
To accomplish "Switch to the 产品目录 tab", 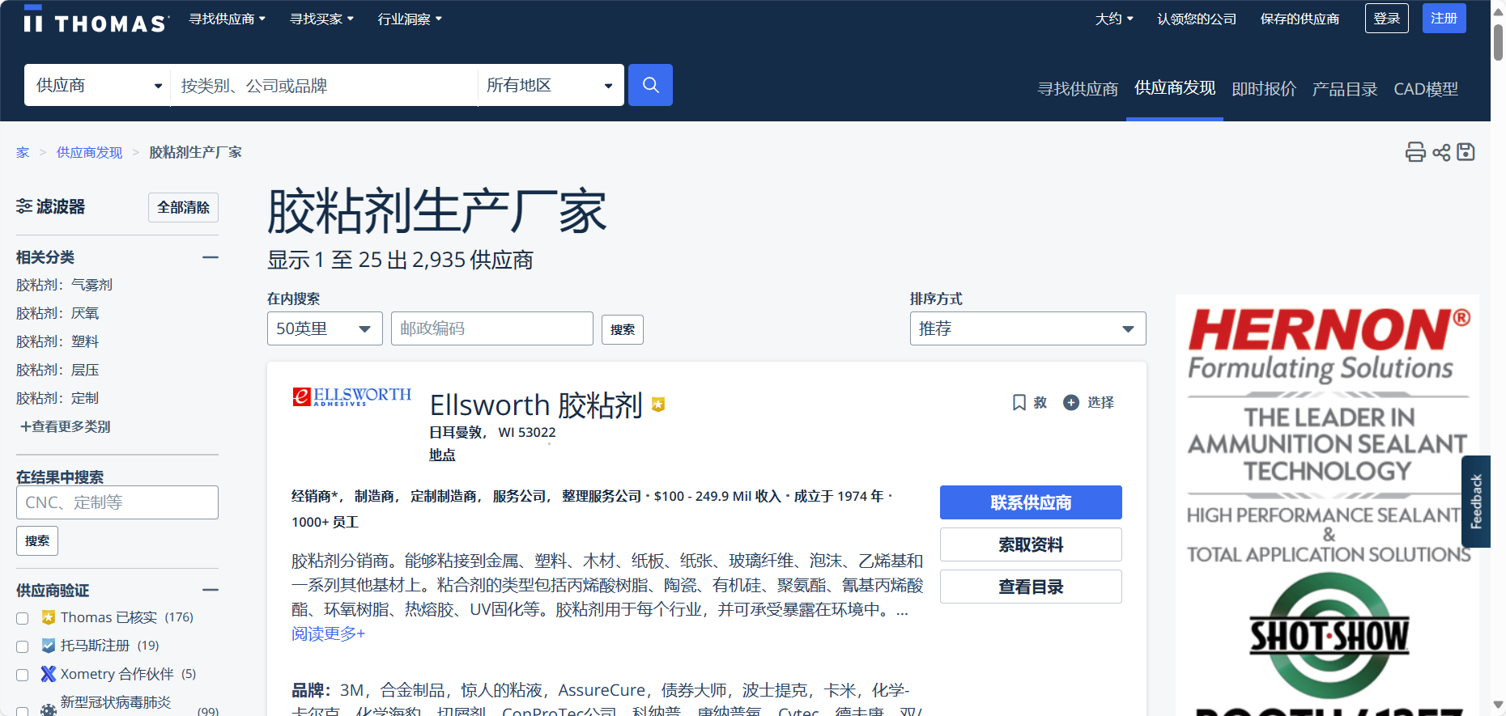I will click(x=1345, y=89).
